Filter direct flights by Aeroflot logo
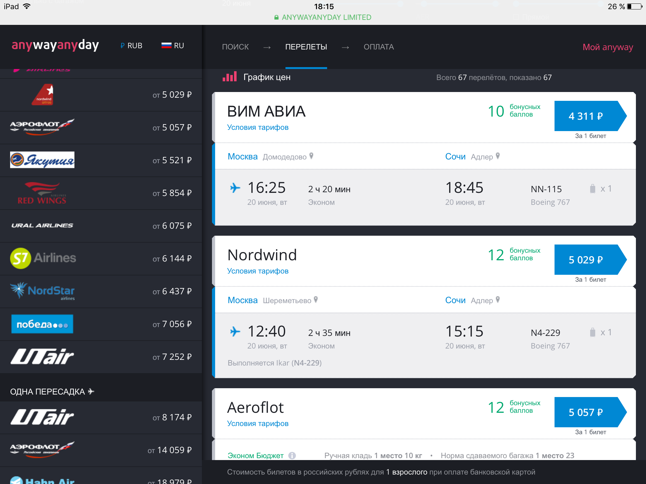This screenshot has height=484, width=646. (42, 127)
